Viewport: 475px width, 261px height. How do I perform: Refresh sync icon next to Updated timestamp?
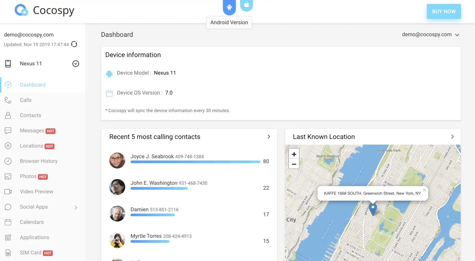coord(74,44)
